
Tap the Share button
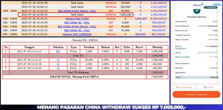[x=208, y=87]
